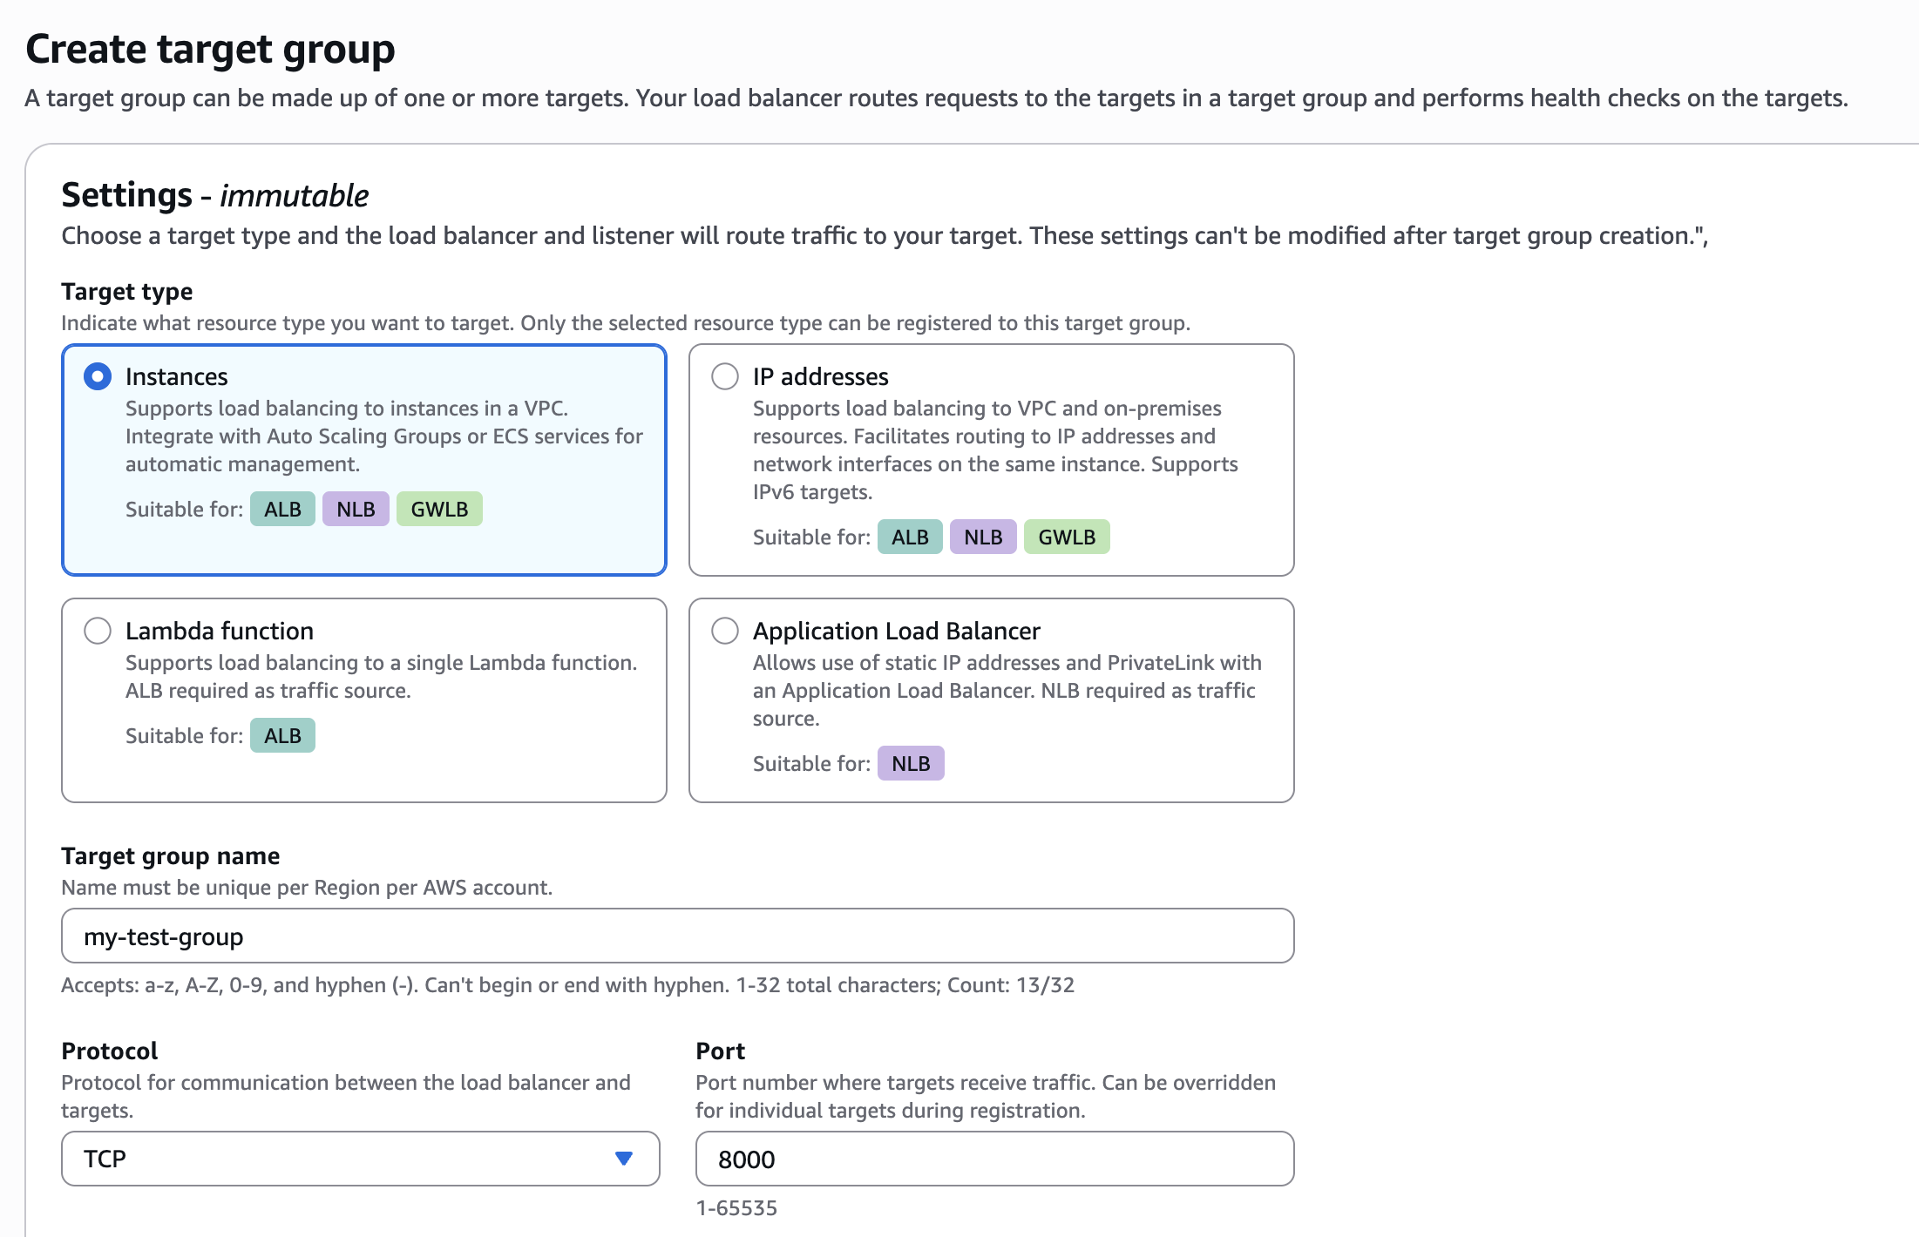Pick the Application Load Balancer radio option

tap(725, 631)
